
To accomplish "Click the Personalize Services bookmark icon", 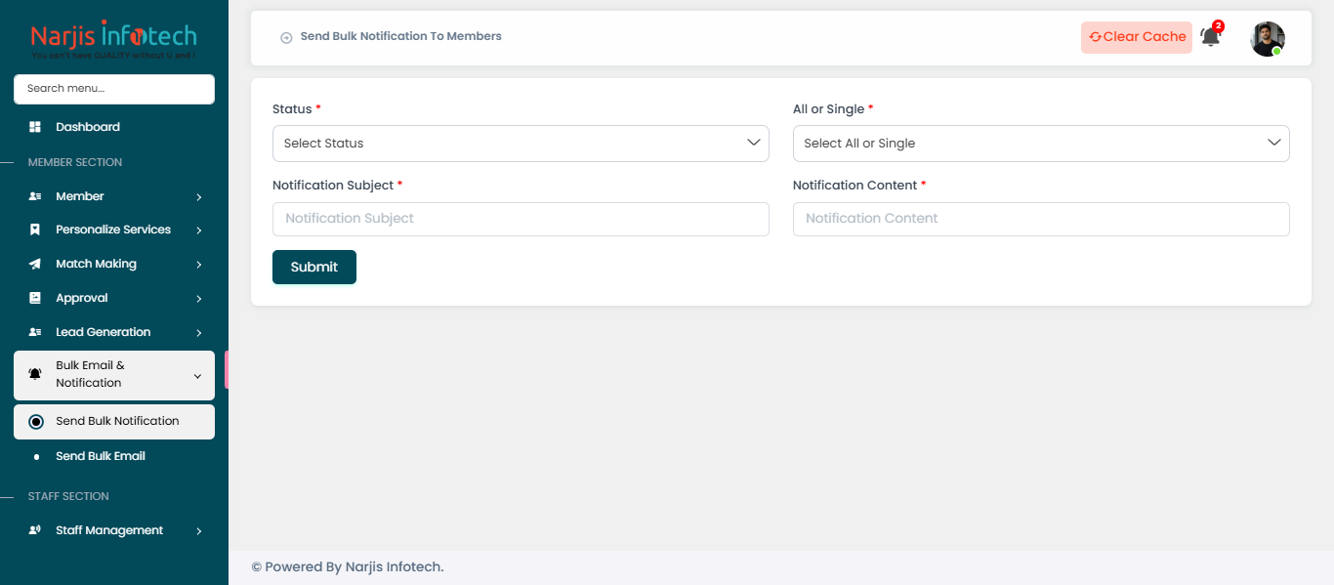I will click(35, 230).
